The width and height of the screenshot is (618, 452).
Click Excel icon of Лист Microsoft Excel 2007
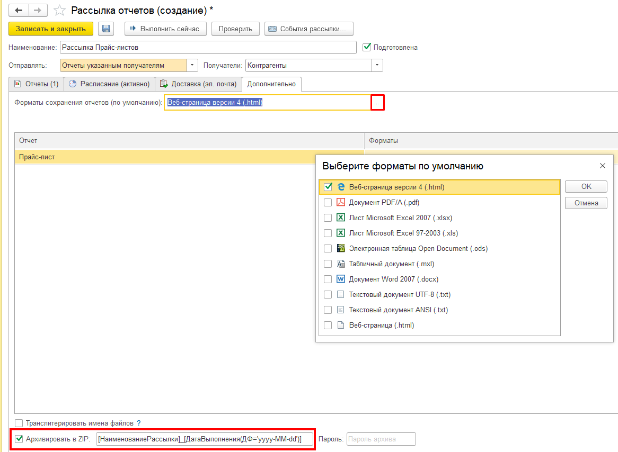(341, 218)
